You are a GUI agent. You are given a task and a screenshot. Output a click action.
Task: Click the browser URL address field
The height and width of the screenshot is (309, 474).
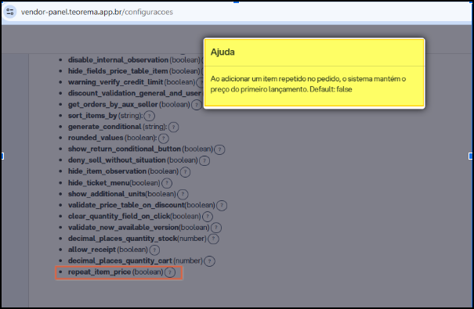coord(96,12)
